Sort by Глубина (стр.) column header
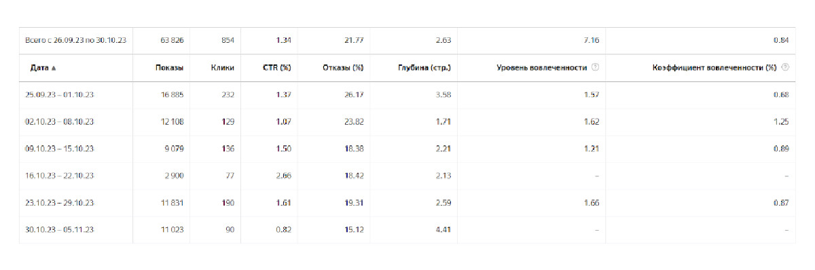815x270 pixels. coord(424,68)
